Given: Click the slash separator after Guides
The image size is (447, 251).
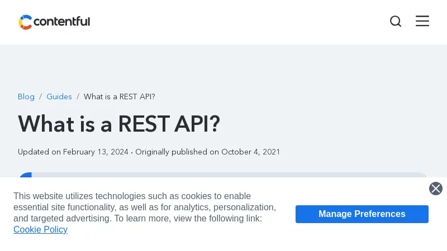Looking at the screenshot, I should (78, 96).
